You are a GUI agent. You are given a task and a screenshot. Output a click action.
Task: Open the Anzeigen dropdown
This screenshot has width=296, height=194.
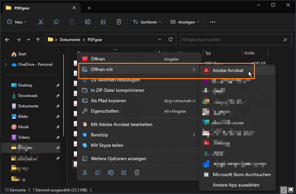pyautogui.click(x=185, y=22)
